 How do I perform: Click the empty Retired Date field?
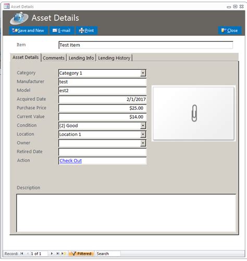click(103, 152)
